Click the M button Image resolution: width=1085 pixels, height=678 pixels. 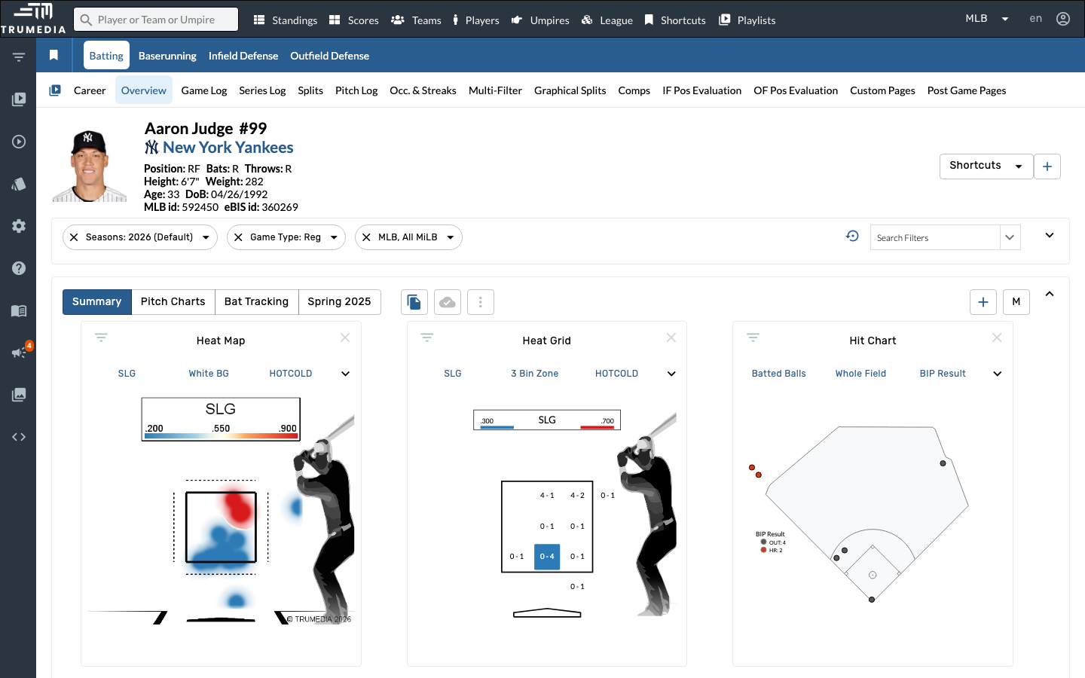(x=1016, y=302)
